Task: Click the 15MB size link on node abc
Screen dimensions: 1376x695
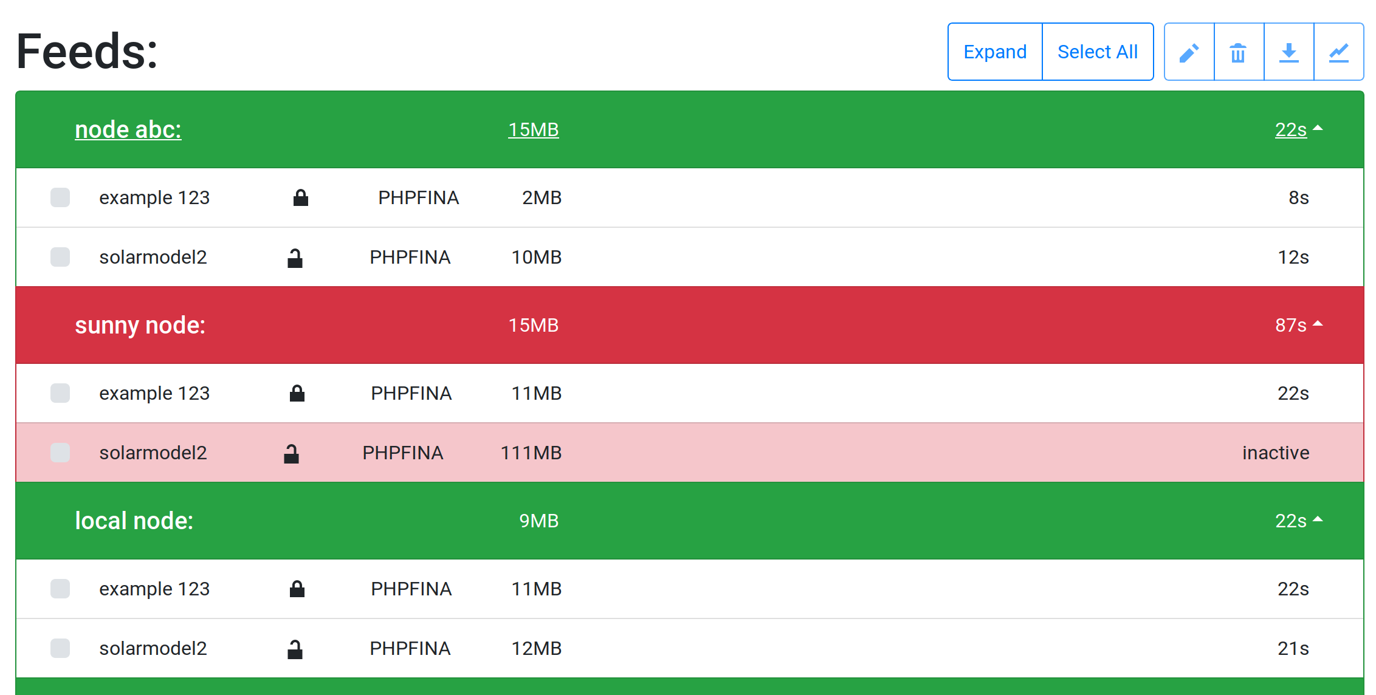Action: tap(534, 129)
